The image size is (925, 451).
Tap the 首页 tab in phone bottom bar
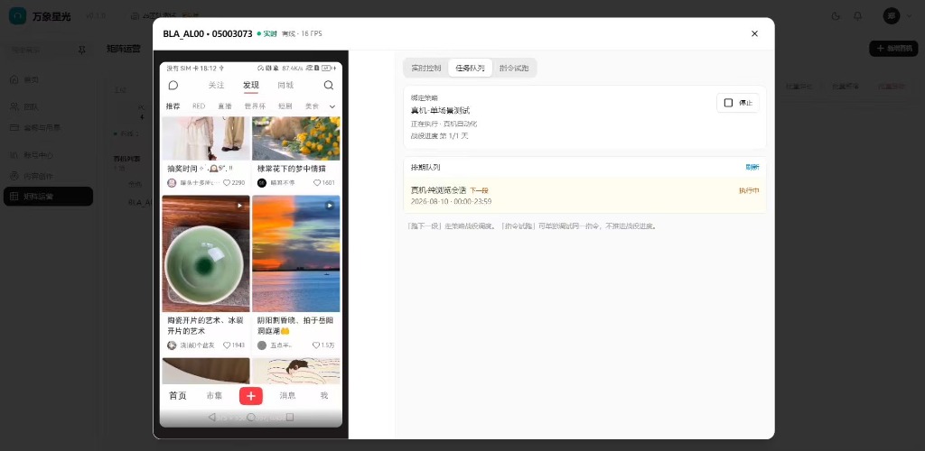point(178,396)
